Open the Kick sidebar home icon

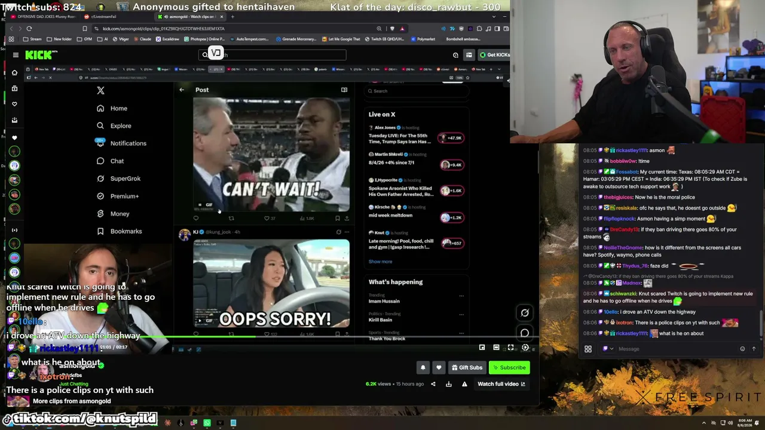click(x=14, y=73)
